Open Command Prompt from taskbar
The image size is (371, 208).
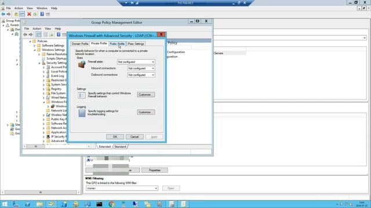pyautogui.click(x=99, y=204)
